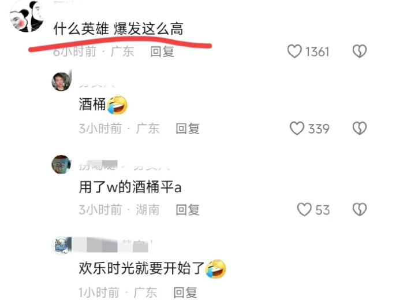Dislike the 用了w的酒桶平a comment
The image size is (396, 300).
tap(360, 209)
